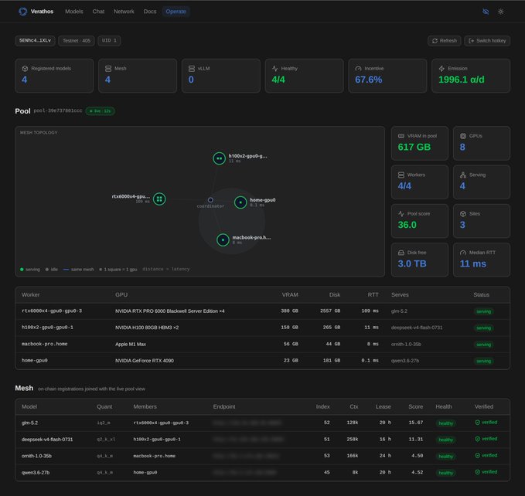Select the macbook-pro.h node in topology
The image size is (525, 496).
coord(223,240)
